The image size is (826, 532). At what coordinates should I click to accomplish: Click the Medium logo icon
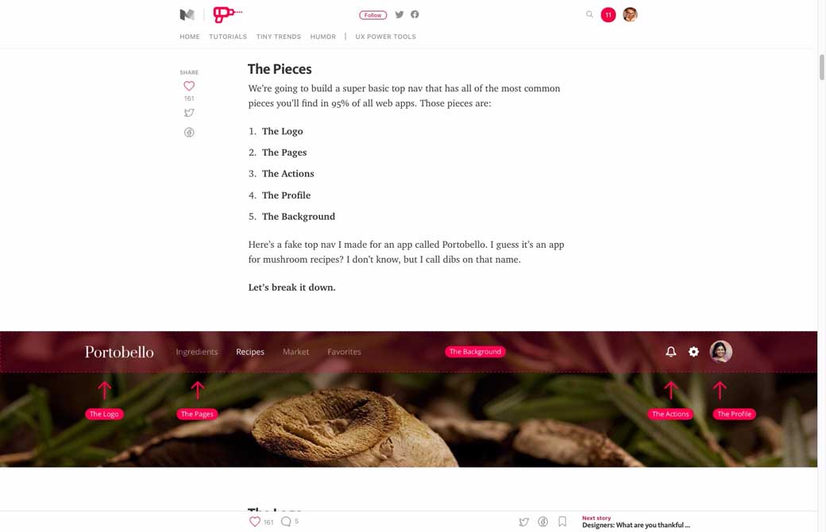[187, 15]
